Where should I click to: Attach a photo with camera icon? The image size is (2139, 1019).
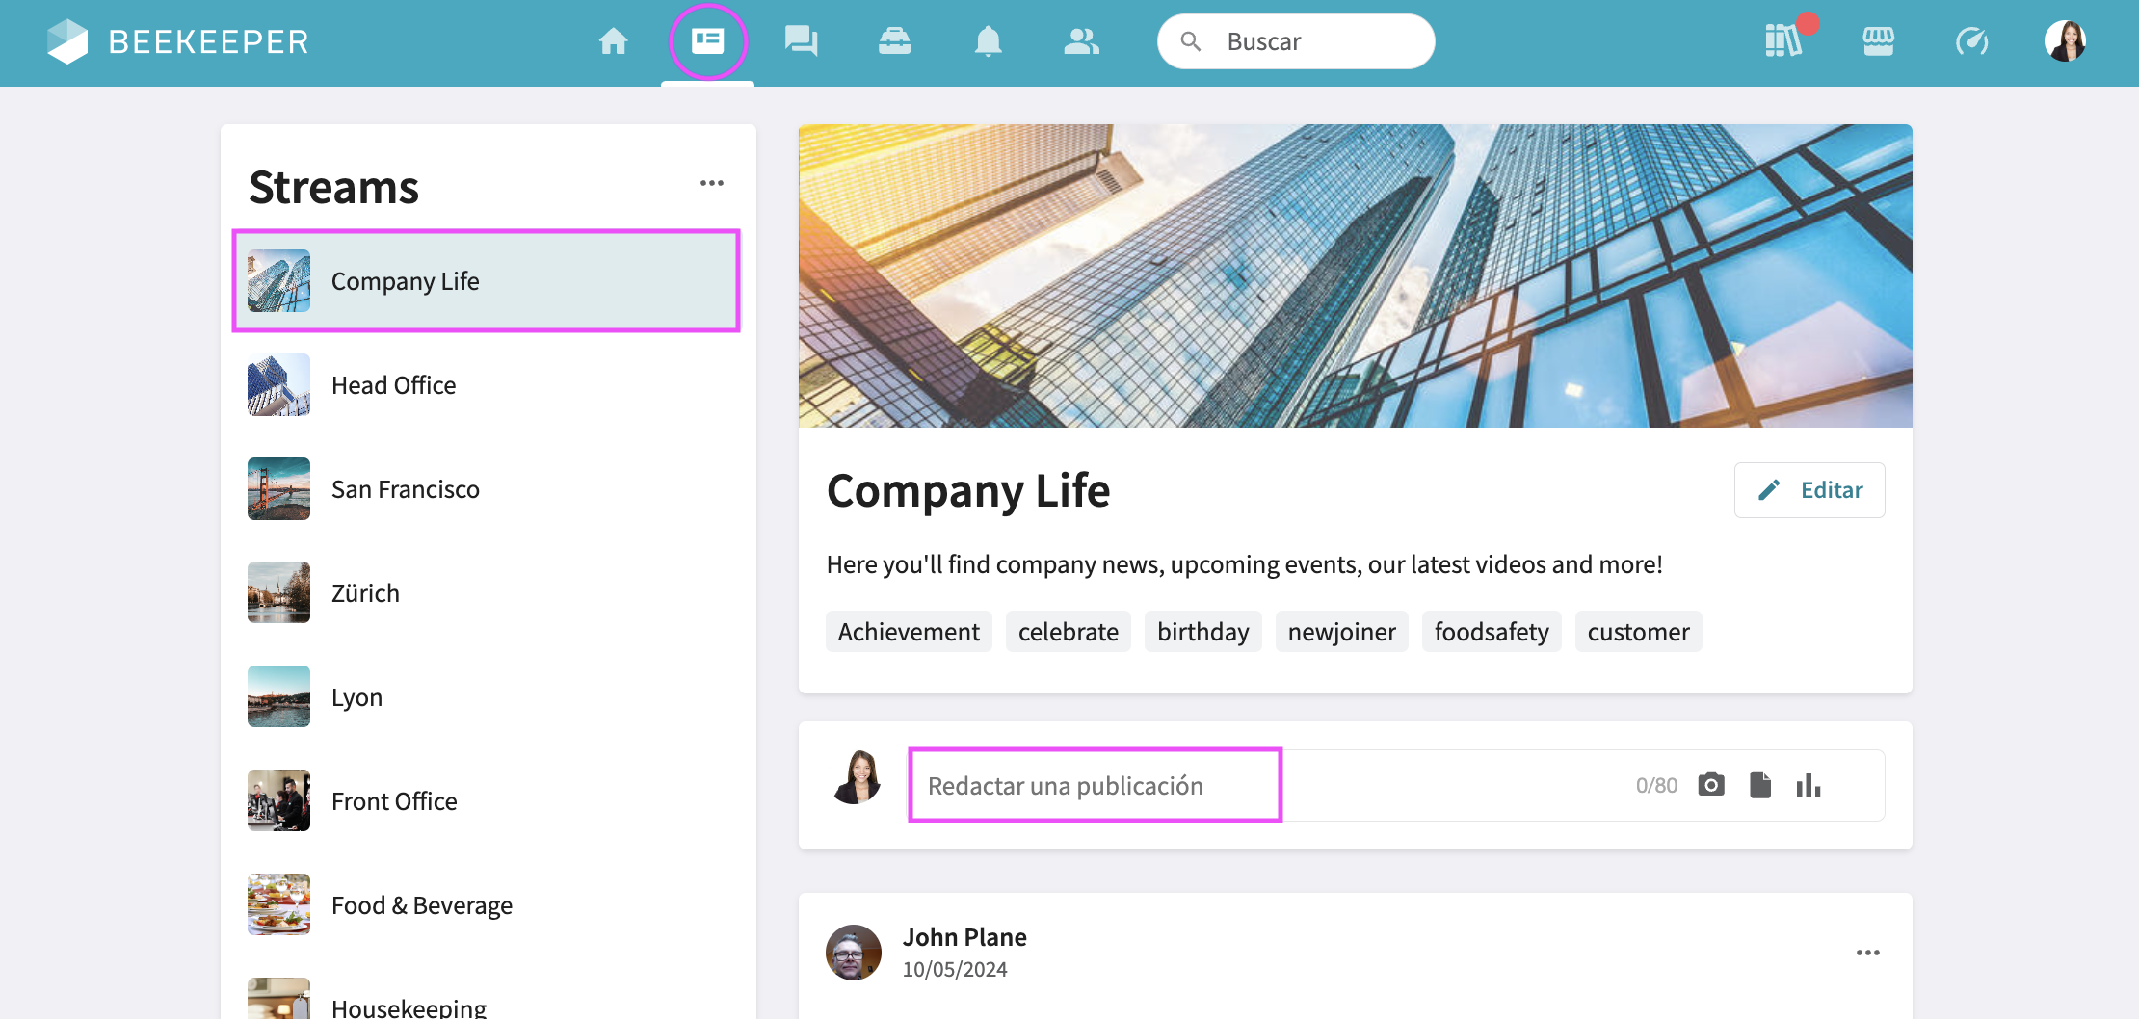tap(1711, 785)
